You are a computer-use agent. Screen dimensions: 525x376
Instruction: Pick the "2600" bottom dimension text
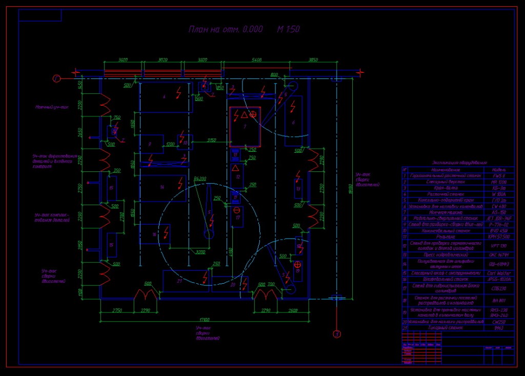point(293,311)
